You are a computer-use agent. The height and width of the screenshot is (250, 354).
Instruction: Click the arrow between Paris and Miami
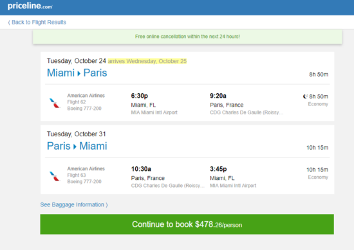click(x=75, y=147)
